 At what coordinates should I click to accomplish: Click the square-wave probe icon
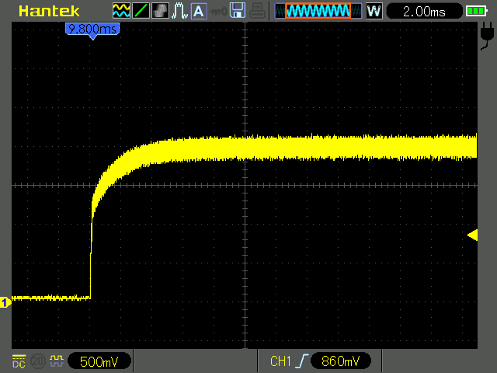click(x=57, y=361)
